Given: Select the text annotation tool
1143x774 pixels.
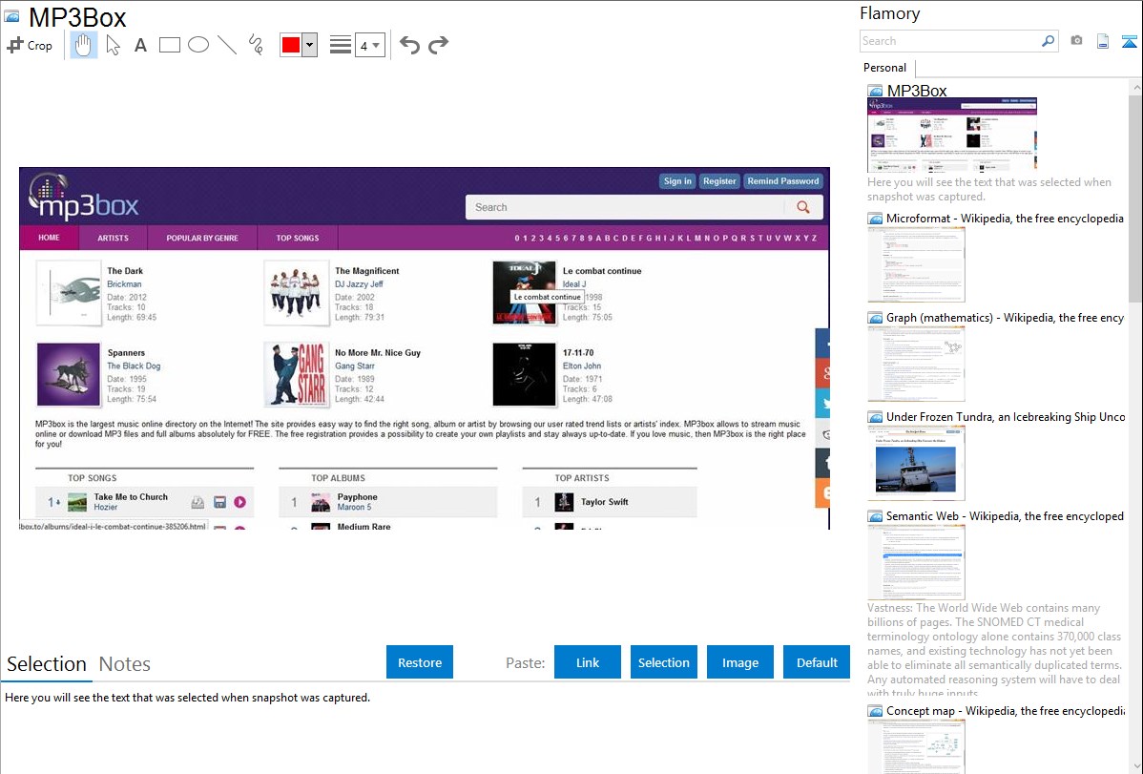Looking at the screenshot, I should [140, 45].
